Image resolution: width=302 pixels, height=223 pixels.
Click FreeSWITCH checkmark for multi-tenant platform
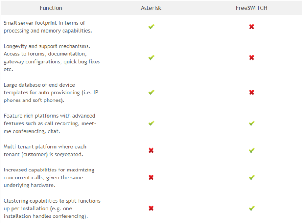252,150
